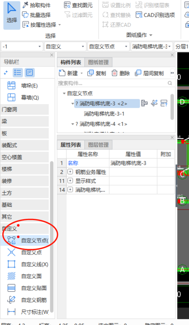This screenshot has width=189, height=325.
Task: Select the 自定义节点 item in the navigation list
Action: (x=25, y=241)
